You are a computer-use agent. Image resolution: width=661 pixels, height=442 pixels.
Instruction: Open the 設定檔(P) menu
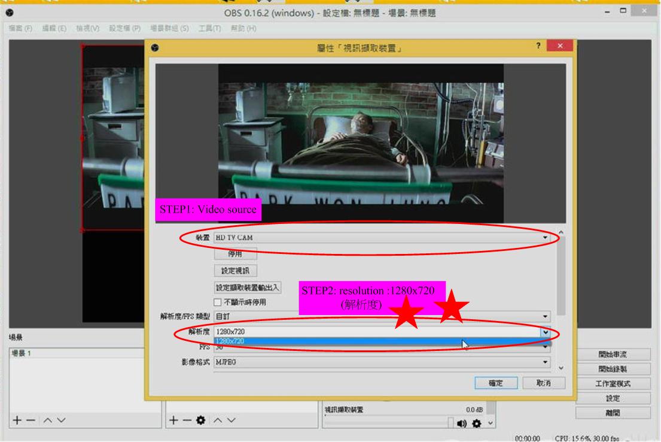pos(124,28)
